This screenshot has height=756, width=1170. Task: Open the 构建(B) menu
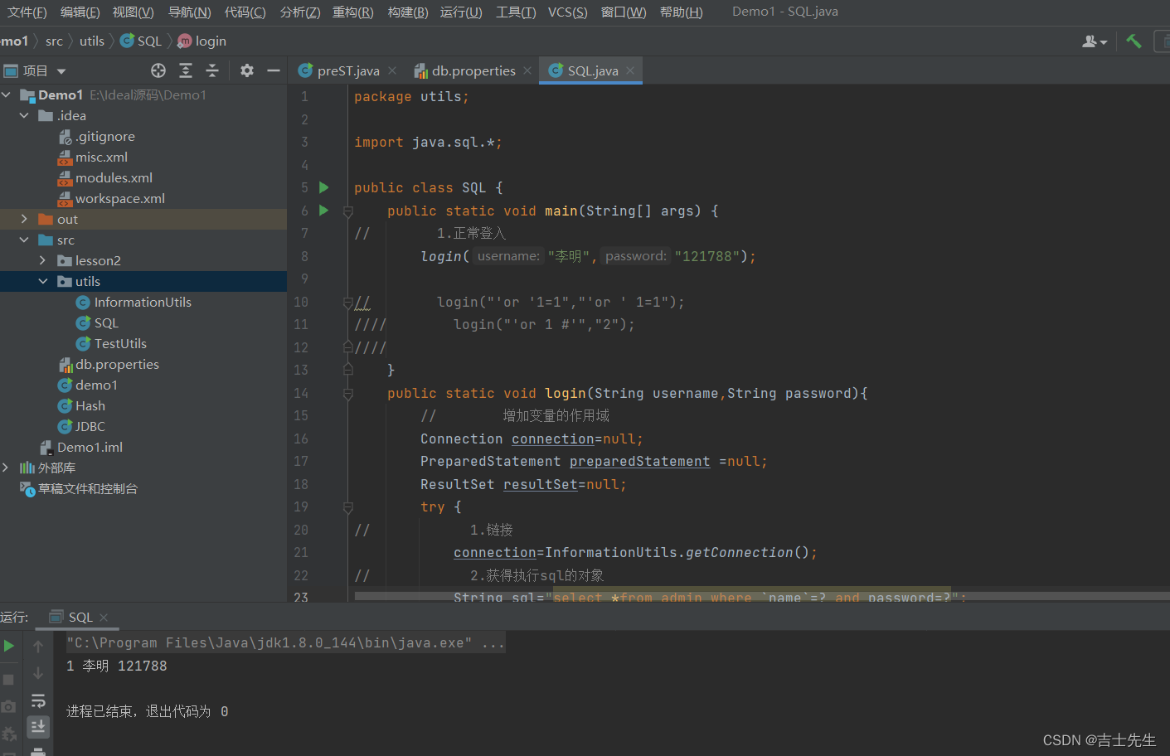point(408,12)
